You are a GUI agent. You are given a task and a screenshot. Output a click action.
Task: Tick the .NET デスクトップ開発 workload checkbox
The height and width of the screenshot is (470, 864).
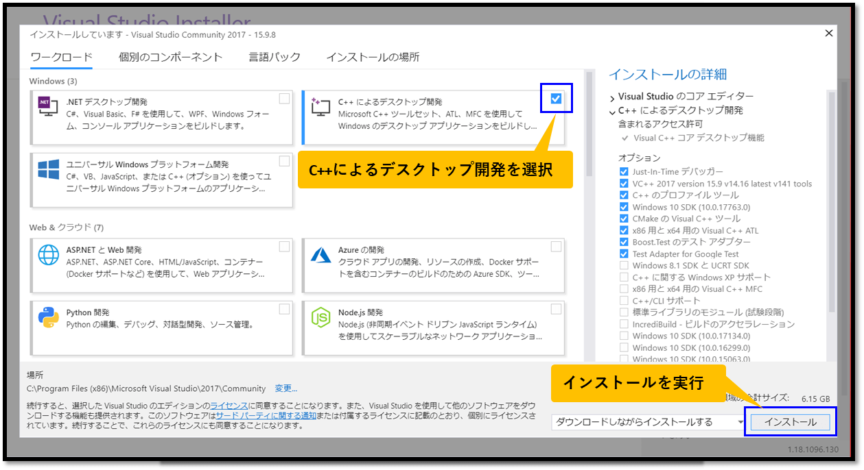(x=284, y=99)
